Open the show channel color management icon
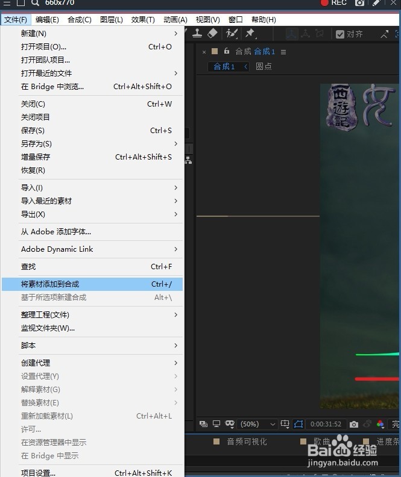The height and width of the screenshot is (477, 401). click(380, 424)
